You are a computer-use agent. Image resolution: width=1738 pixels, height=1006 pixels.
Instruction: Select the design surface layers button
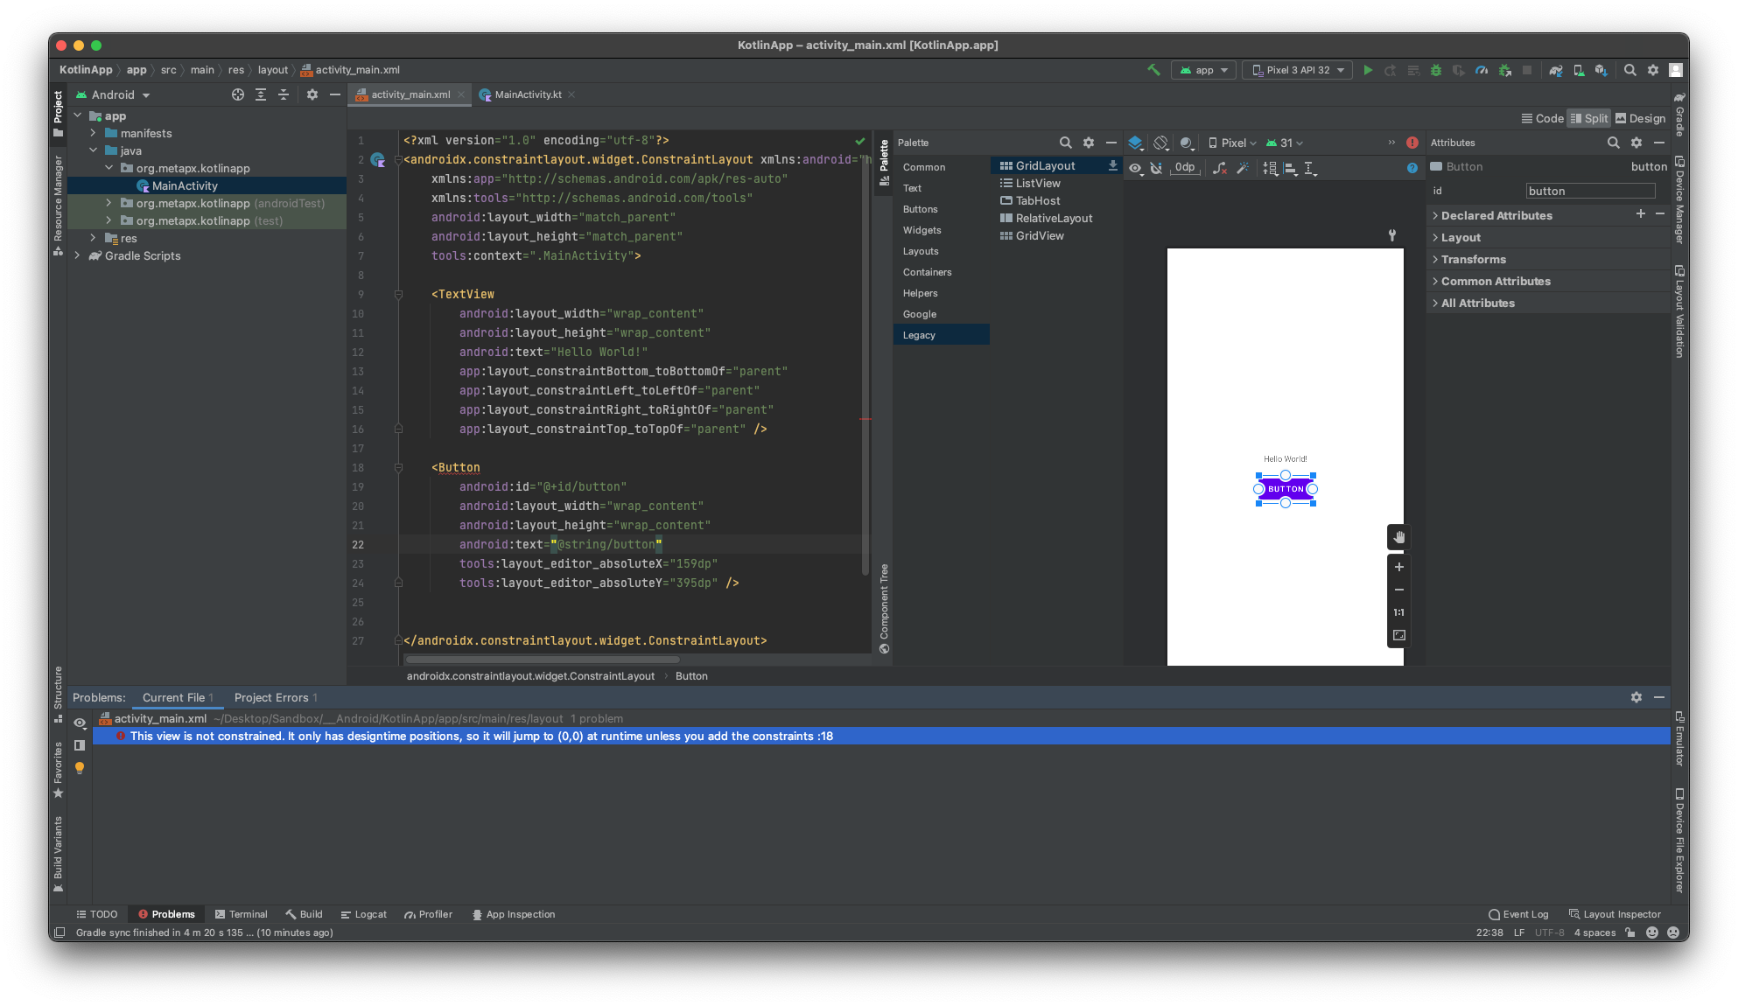[1135, 143]
